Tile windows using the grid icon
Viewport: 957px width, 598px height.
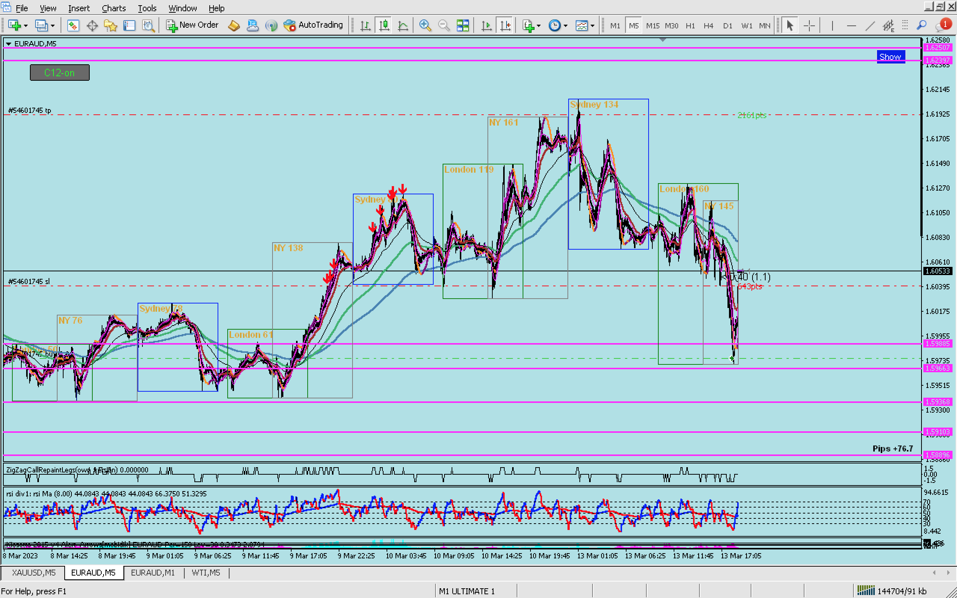[x=462, y=26]
